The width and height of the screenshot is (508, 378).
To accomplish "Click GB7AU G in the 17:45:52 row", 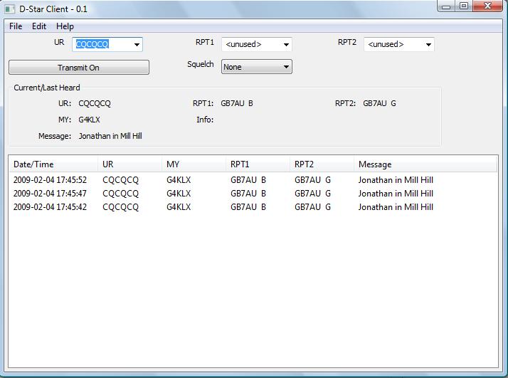I will [312, 180].
